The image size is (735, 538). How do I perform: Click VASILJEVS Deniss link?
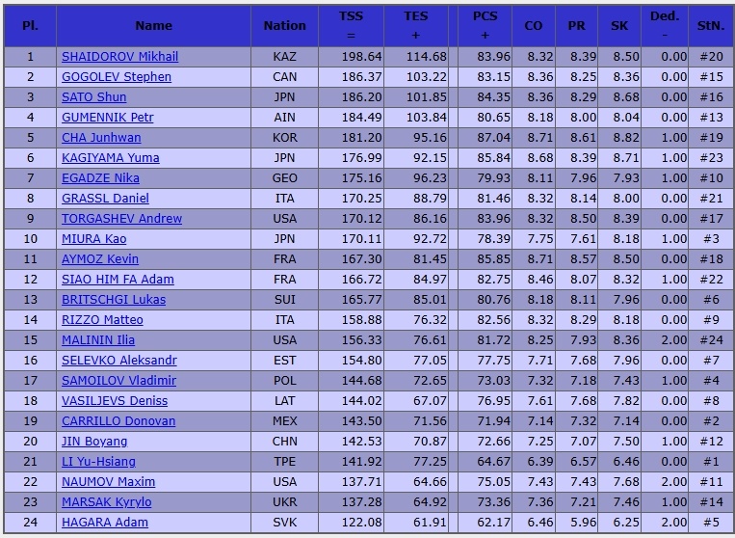(x=115, y=400)
